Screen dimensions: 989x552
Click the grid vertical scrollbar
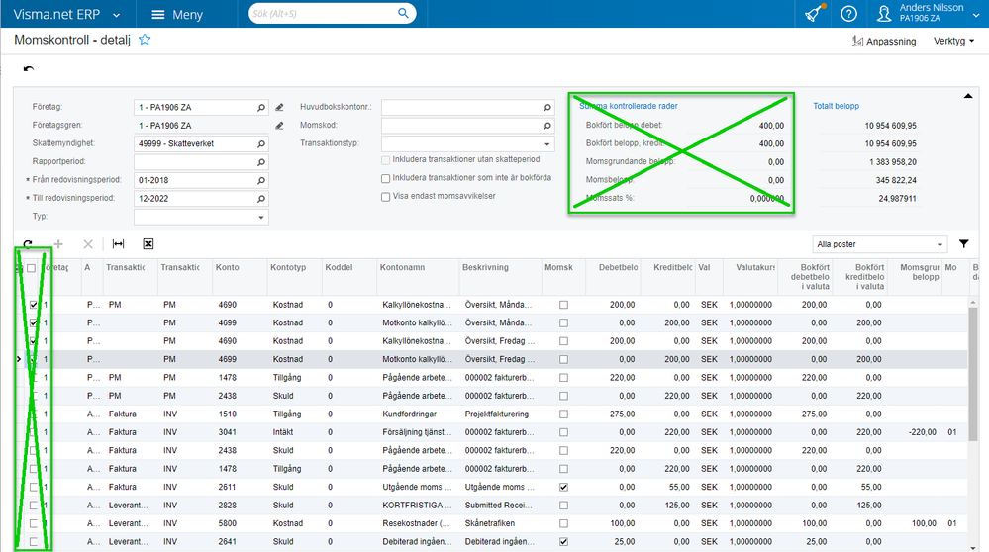[972, 372]
